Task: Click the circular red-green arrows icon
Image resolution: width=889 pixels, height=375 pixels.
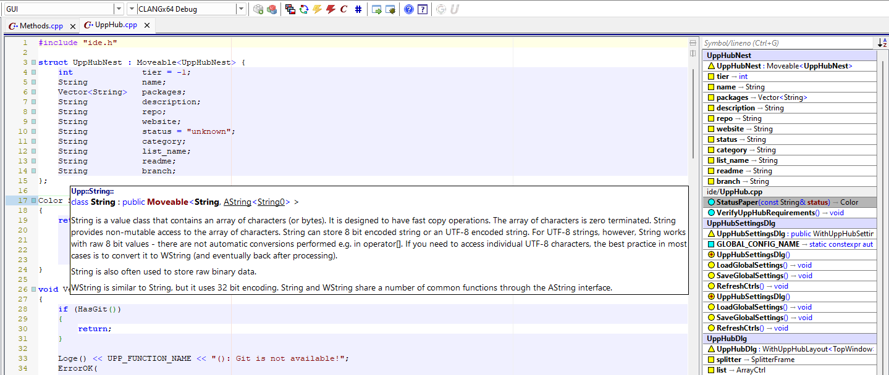Action: click(x=303, y=9)
